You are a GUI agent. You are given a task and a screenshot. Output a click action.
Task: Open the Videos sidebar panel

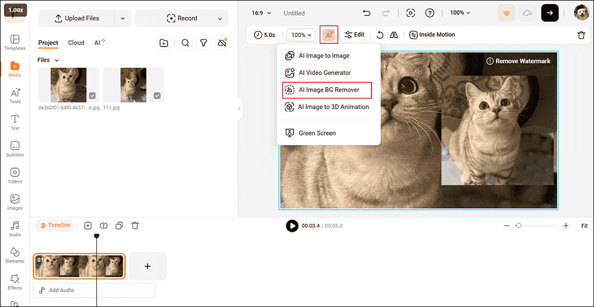pyautogui.click(x=15, y=176)
